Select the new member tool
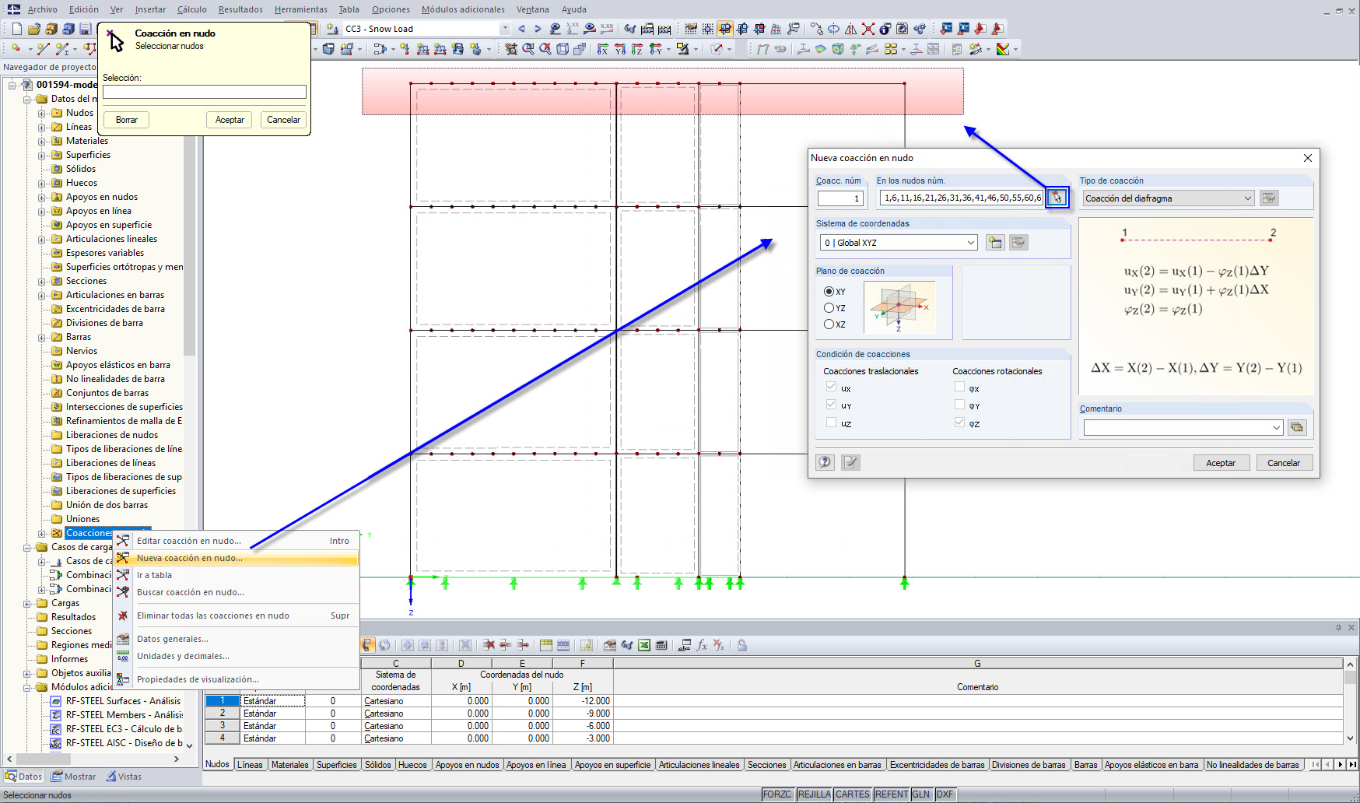Screen dimensions: 1360x803 pyautogui.click(x=62, y=49)
